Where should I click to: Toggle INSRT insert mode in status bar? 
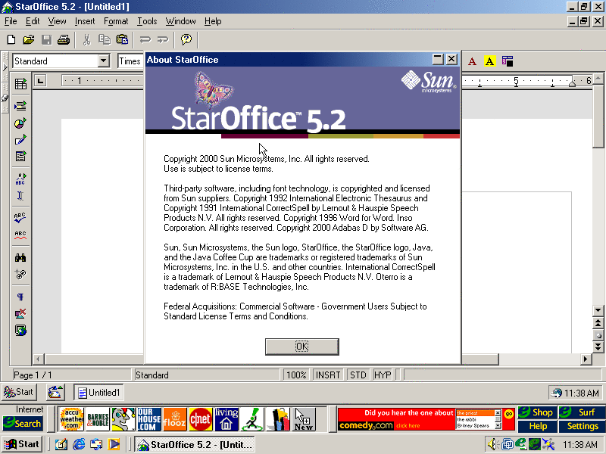point(328,375)
